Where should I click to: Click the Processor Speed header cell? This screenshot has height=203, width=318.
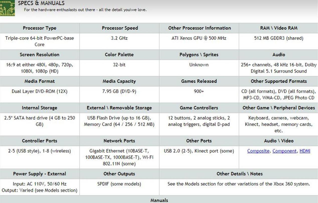(120, 28)
